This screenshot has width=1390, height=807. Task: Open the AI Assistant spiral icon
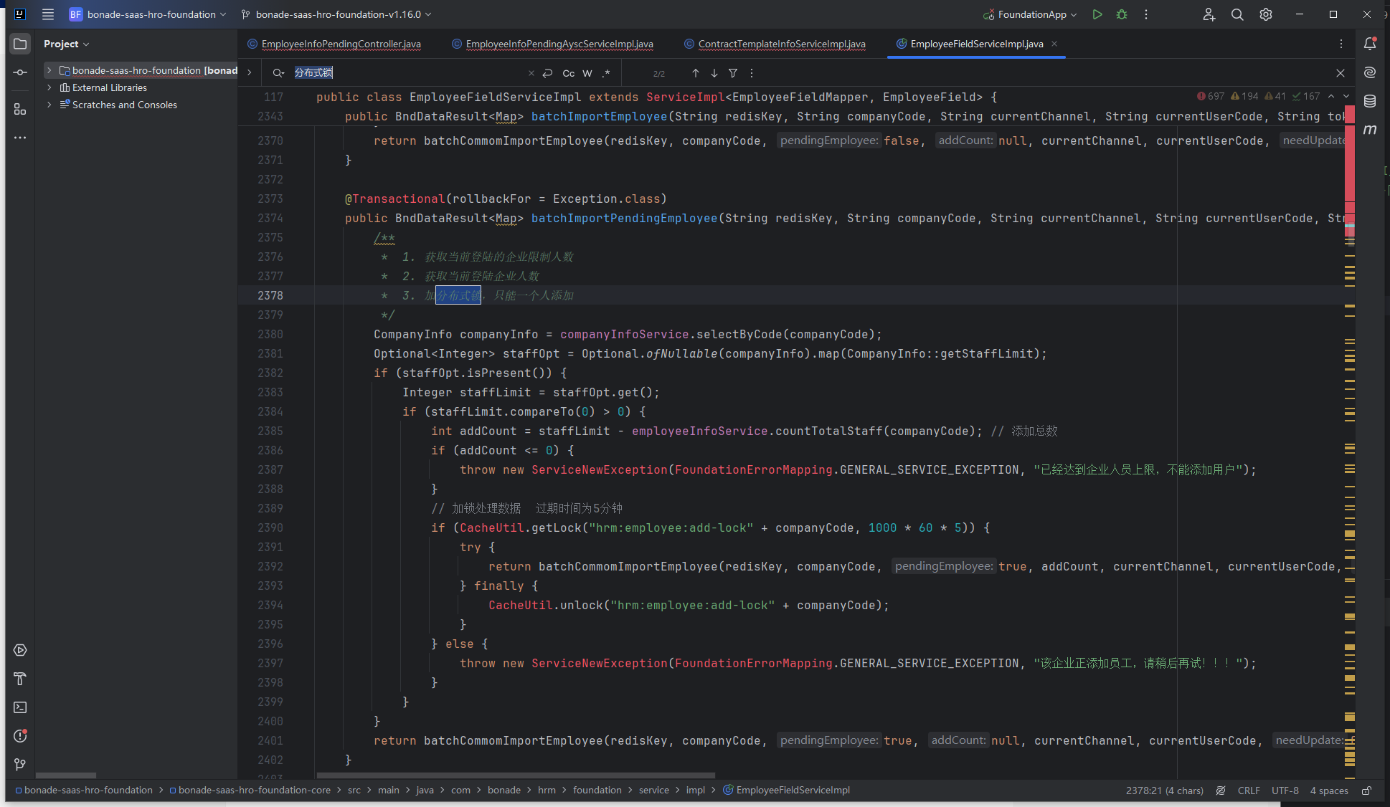(1370, 72)
